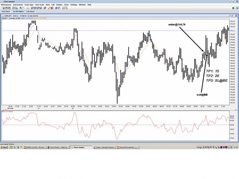This screenshot has height=179, width=239.
Task: Click the green chart icon beside the crosshair
Action: [16, 8]
